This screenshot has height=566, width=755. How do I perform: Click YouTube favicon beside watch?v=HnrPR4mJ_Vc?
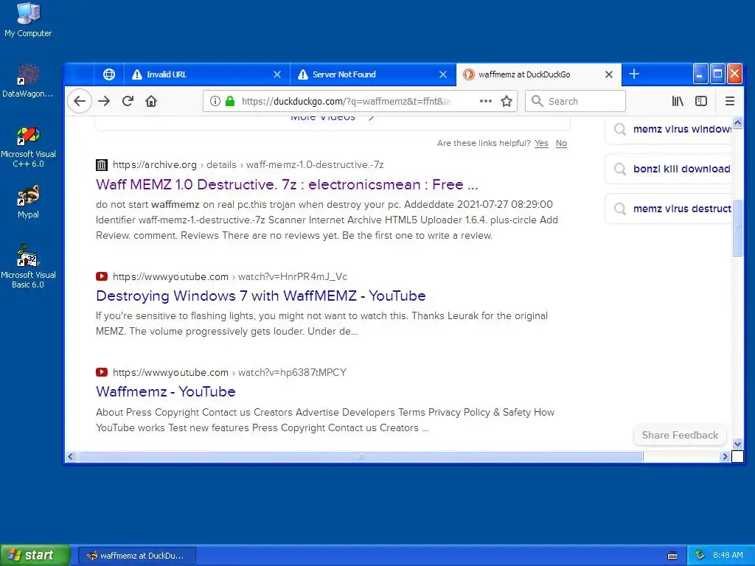tap(102, 276)
